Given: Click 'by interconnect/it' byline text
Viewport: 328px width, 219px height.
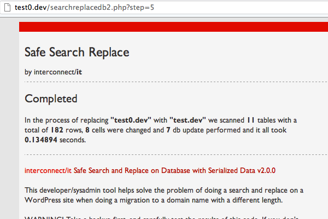Looking at the screenshot, I should tap(53, 72).
